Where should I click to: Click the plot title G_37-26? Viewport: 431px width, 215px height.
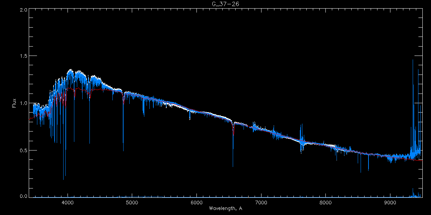click(x=225, y=4)
